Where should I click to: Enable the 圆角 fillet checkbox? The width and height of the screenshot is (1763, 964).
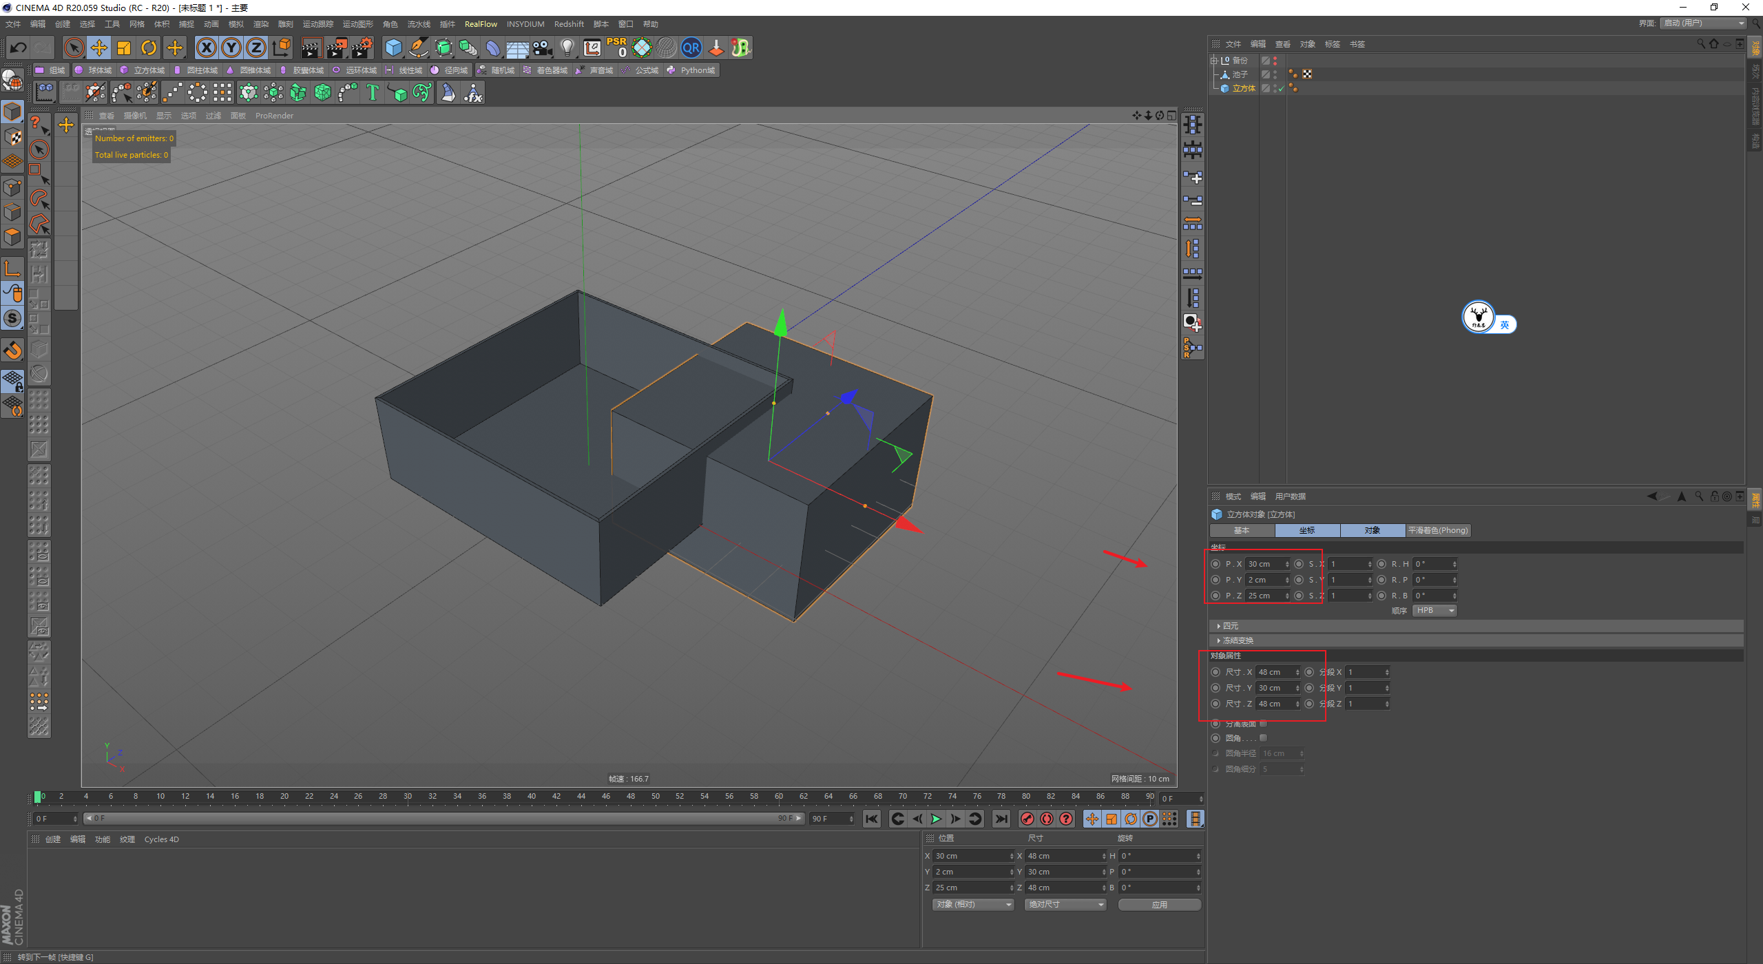point(1263,738)
